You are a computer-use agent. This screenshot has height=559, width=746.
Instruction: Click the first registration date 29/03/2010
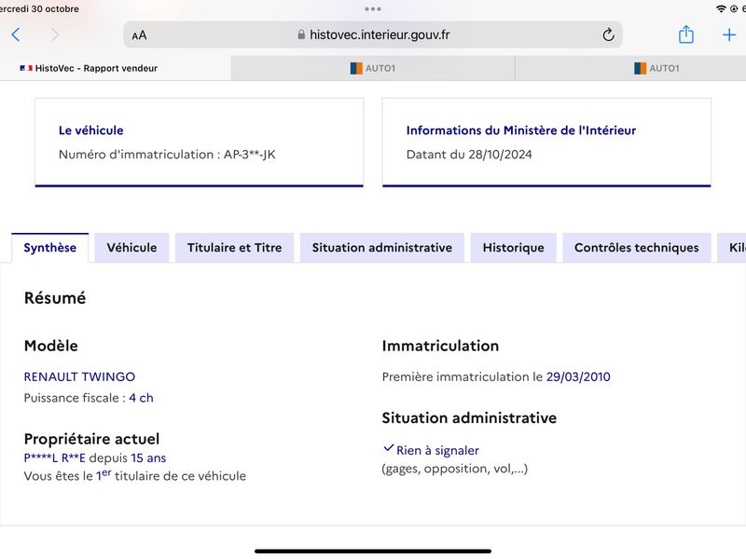(x=578, y=376)
